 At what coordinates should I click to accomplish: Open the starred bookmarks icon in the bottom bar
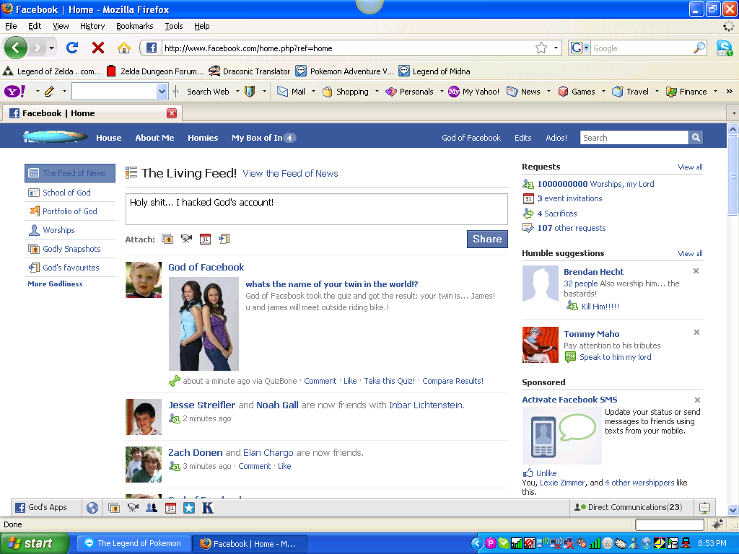[188, 508]
